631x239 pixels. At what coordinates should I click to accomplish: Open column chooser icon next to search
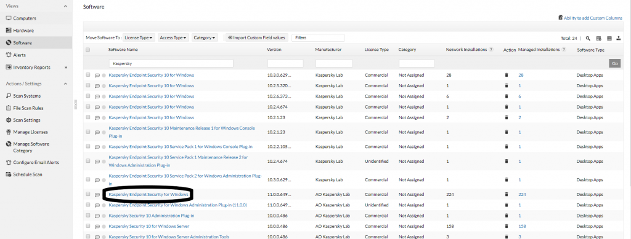coord(598,38)
